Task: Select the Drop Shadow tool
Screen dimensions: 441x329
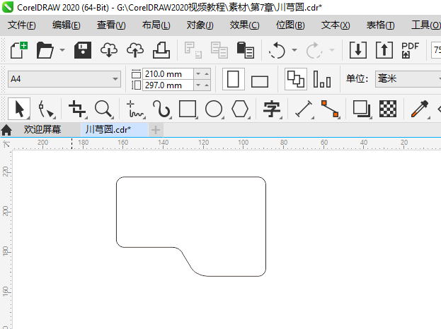Action: (x=361, y=109)
